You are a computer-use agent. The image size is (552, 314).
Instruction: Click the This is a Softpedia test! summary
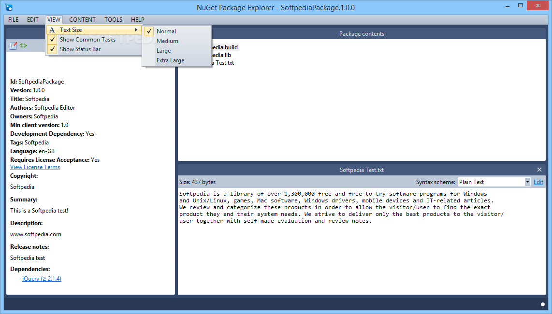tap(39, 211)
